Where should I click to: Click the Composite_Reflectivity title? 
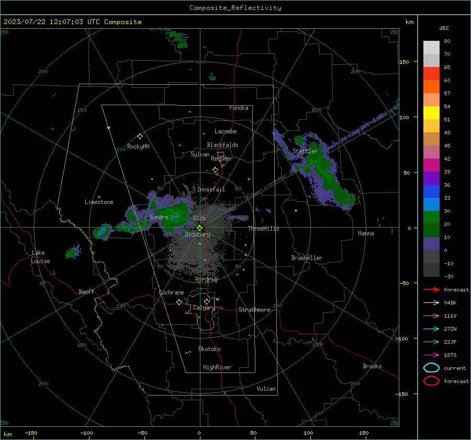coord(235,8)
